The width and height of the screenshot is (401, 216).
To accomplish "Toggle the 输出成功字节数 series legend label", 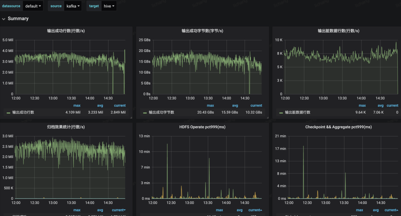I will [x=162, y=112].
